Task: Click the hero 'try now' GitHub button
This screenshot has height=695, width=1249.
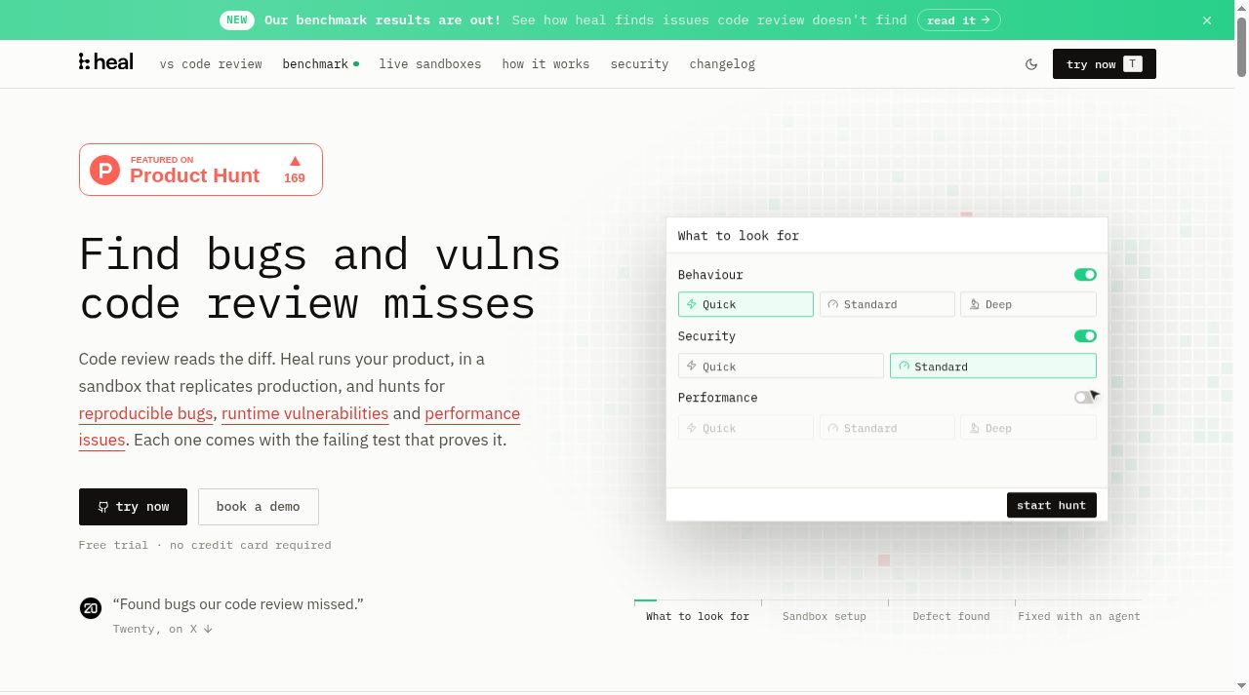Action: pyautogui.click(x=133, y=507)
